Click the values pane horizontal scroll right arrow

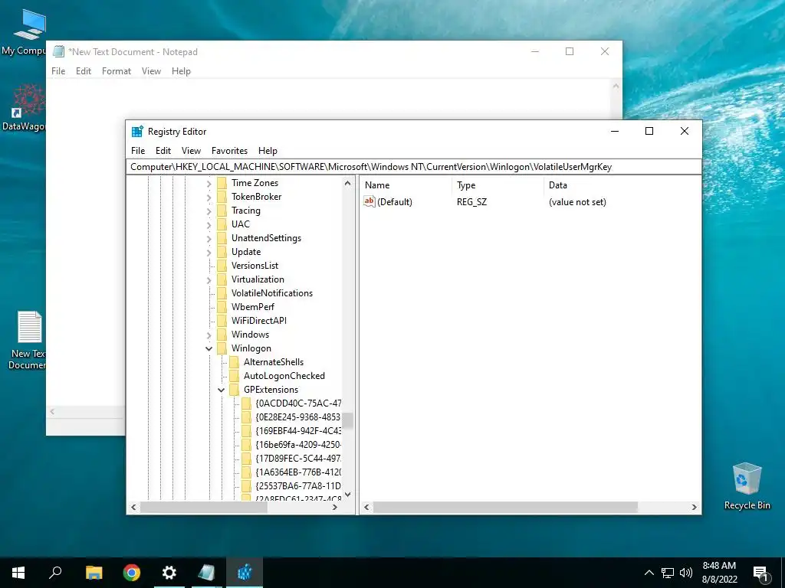[694, 507]
